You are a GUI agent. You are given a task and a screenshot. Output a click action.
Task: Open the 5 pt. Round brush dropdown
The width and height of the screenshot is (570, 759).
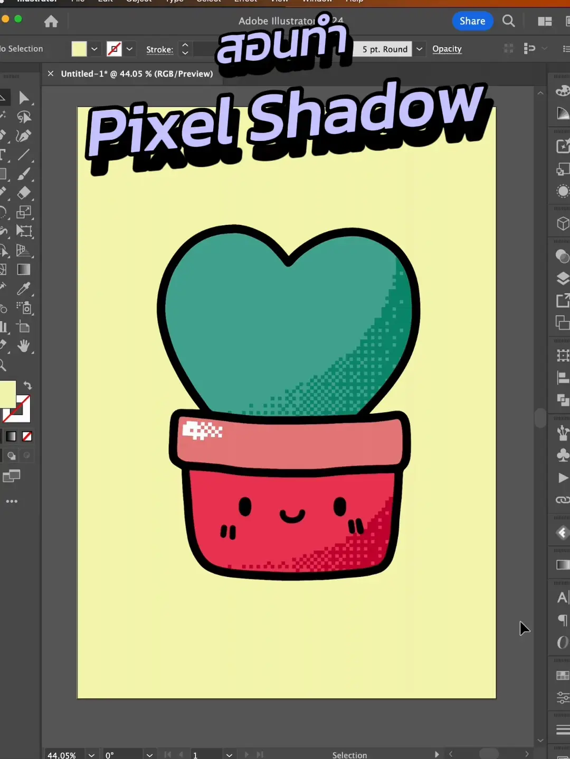[419, 49]
